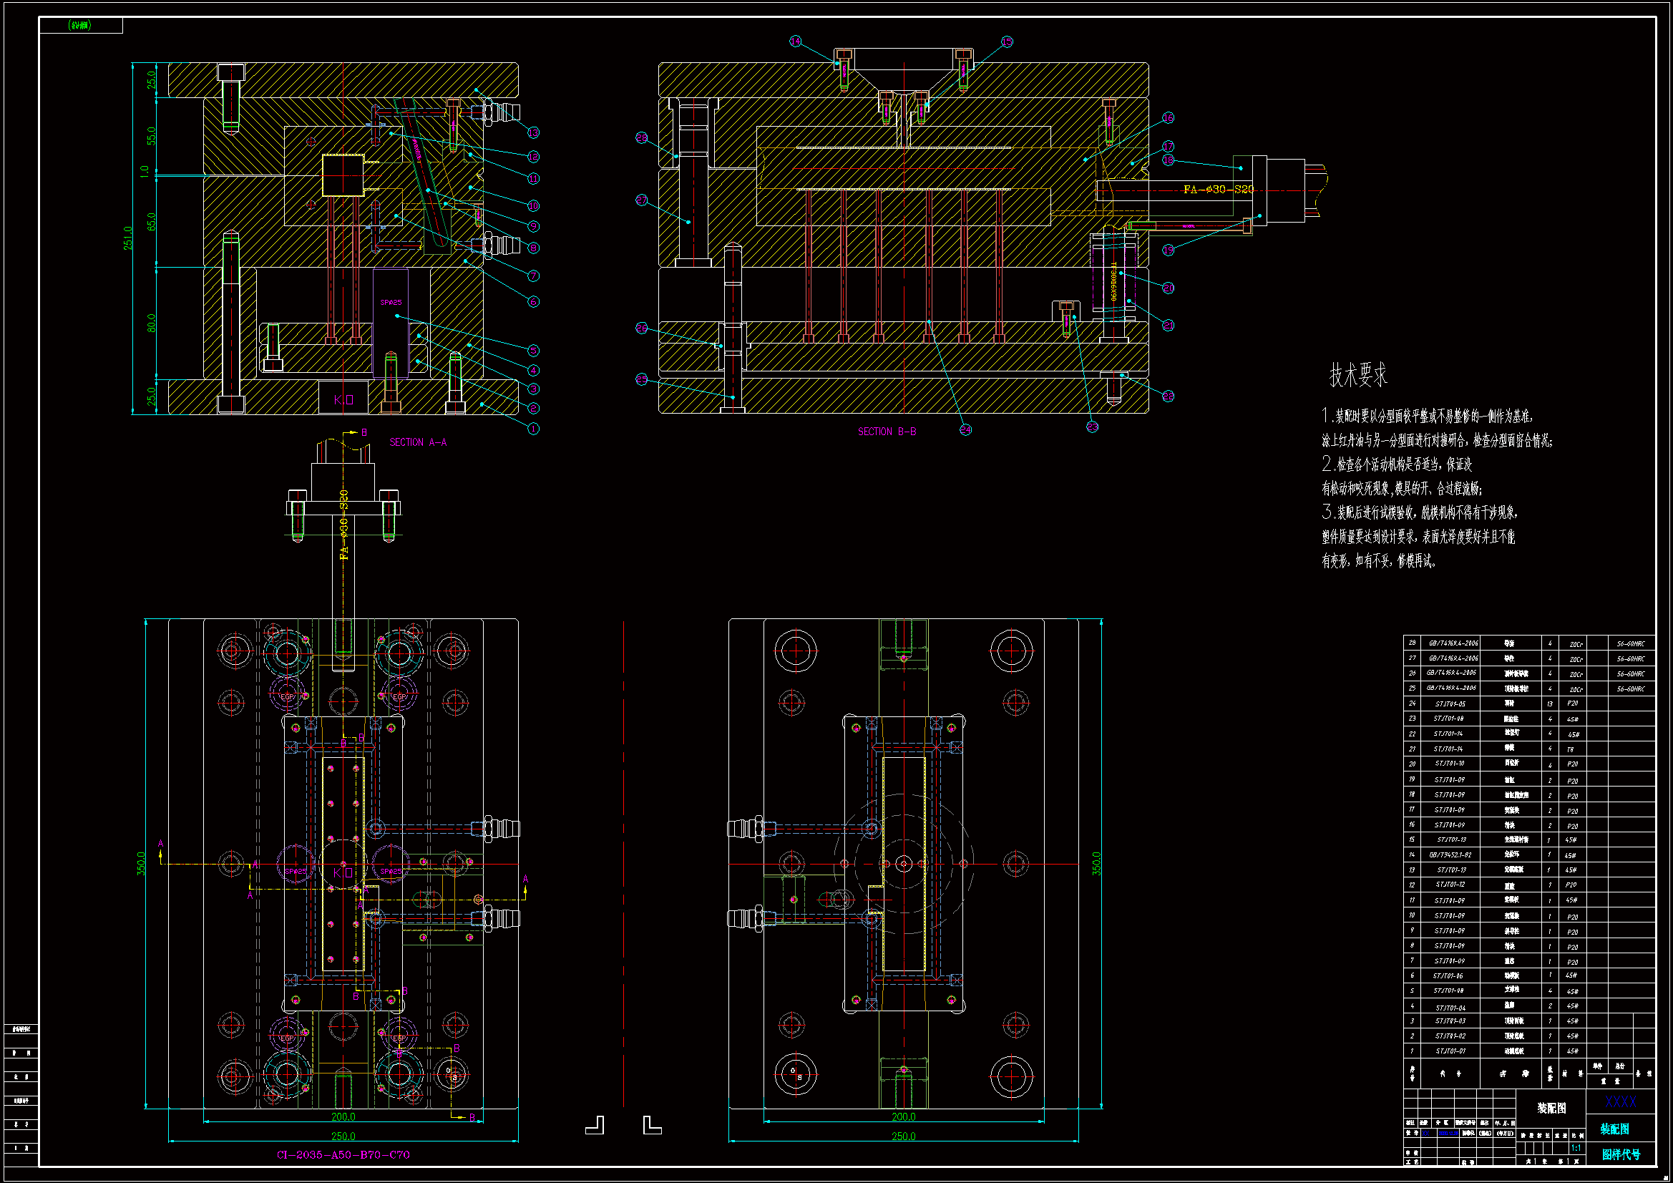Click the cyan 图样代号 cell
This screenshot has width=1673, height=1183.
click(1621, 1154)
